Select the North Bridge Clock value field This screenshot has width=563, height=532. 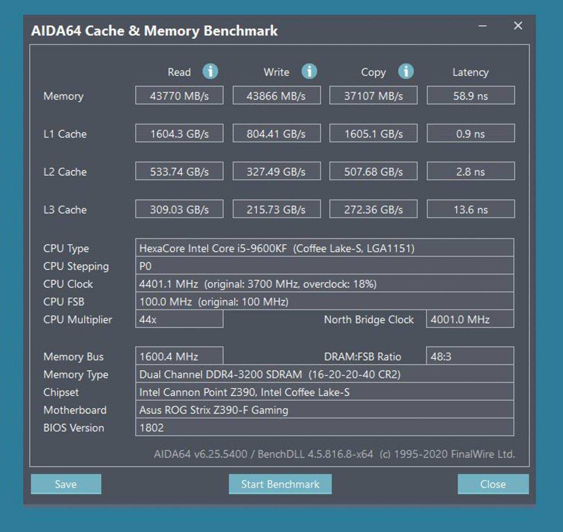[470, 319]
